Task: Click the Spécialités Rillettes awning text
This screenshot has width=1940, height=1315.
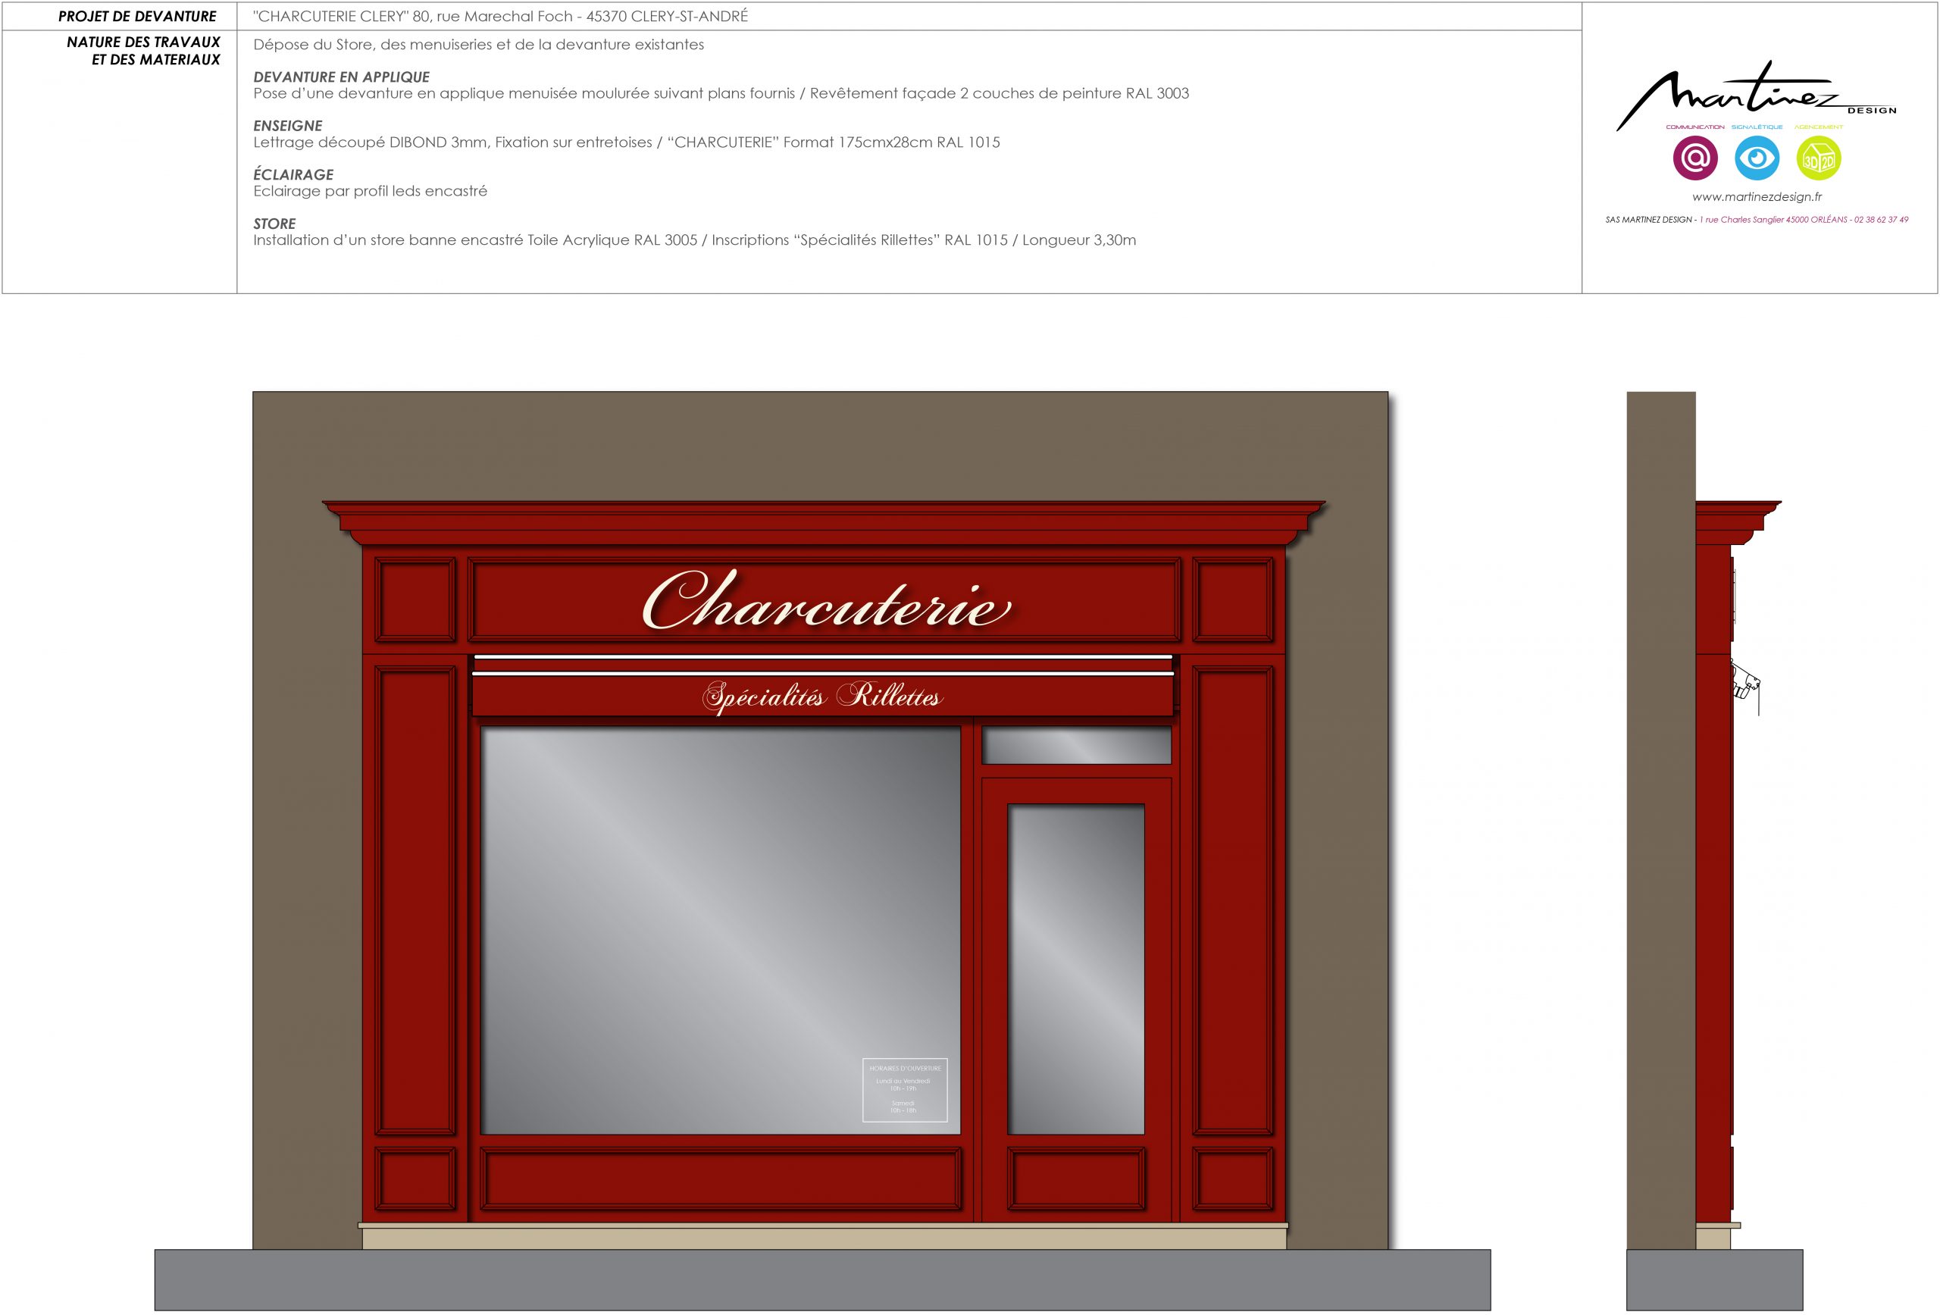Action: [x=822, y=696]
